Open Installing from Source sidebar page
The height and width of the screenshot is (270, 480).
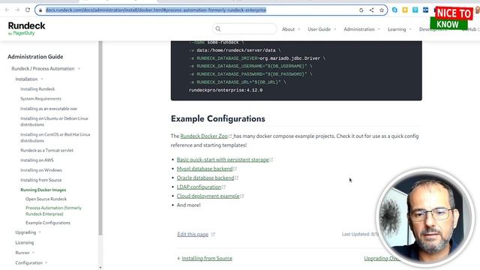pos(41,180)
